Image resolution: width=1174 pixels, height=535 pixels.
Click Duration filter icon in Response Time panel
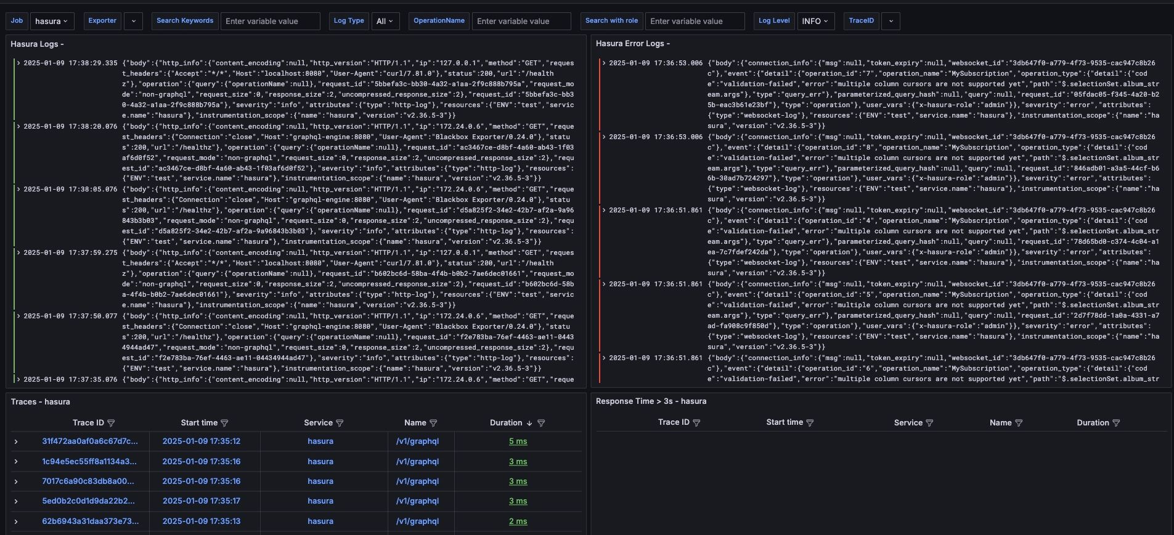[x=1116, y=423]
